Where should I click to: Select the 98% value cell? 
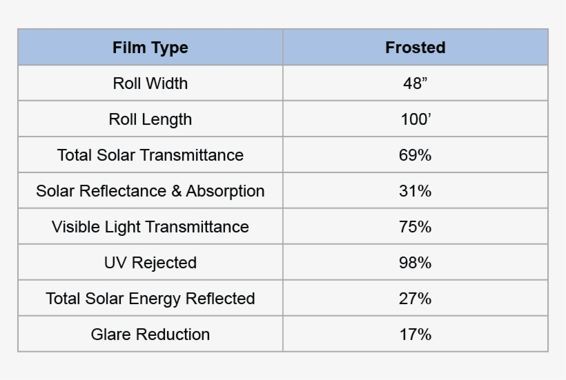tap(415, 263)
